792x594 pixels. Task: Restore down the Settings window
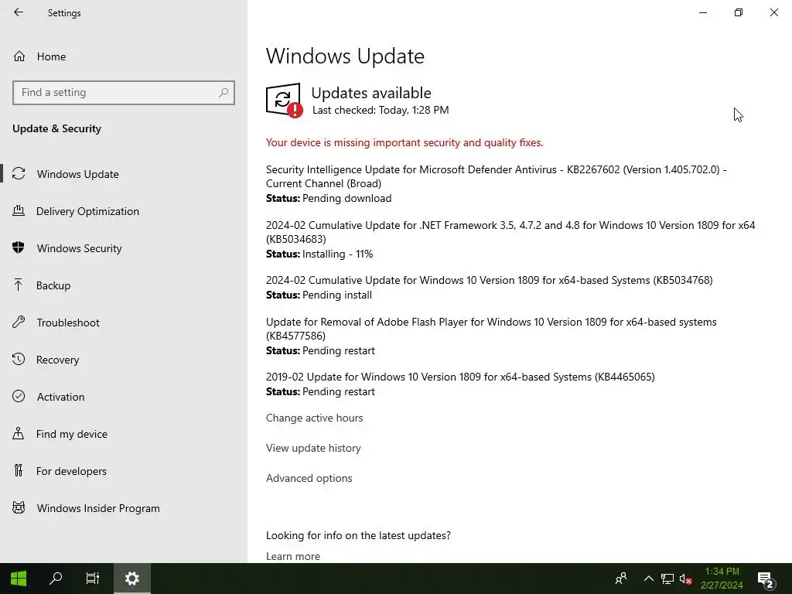pyautogui.click(x=739, y=12)
